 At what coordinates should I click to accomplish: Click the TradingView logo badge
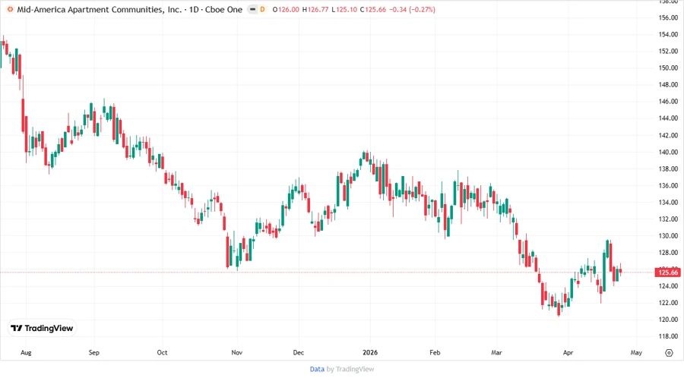(42, 329)
